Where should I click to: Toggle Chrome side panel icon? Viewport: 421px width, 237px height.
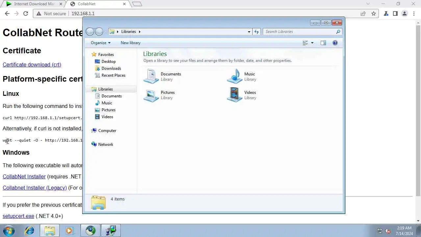click(x=395, y=13)
